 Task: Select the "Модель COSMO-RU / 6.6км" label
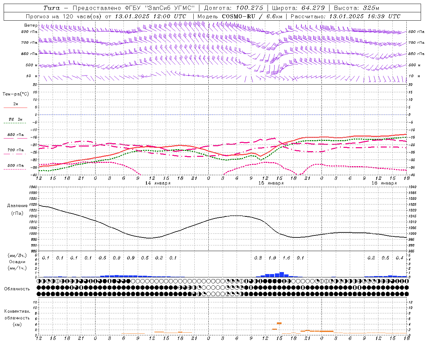coord(240,16)
